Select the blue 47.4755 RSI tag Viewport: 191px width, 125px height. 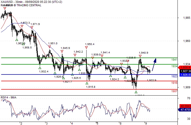[185, 110]
